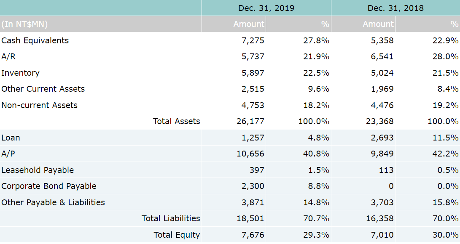
Task: Click the Dec. 31, 2019 column header
Action: (266, 8)
